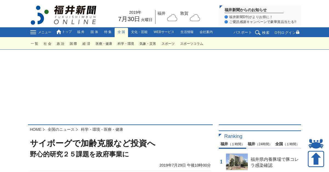The height and width of the screenshot is (172, 329).
Task: Switch to the 福井（24時間）ranking tab
Action: (x=260, y=144)
